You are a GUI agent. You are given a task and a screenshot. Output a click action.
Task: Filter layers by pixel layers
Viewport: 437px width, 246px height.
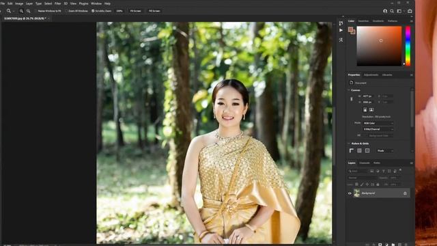371,171
